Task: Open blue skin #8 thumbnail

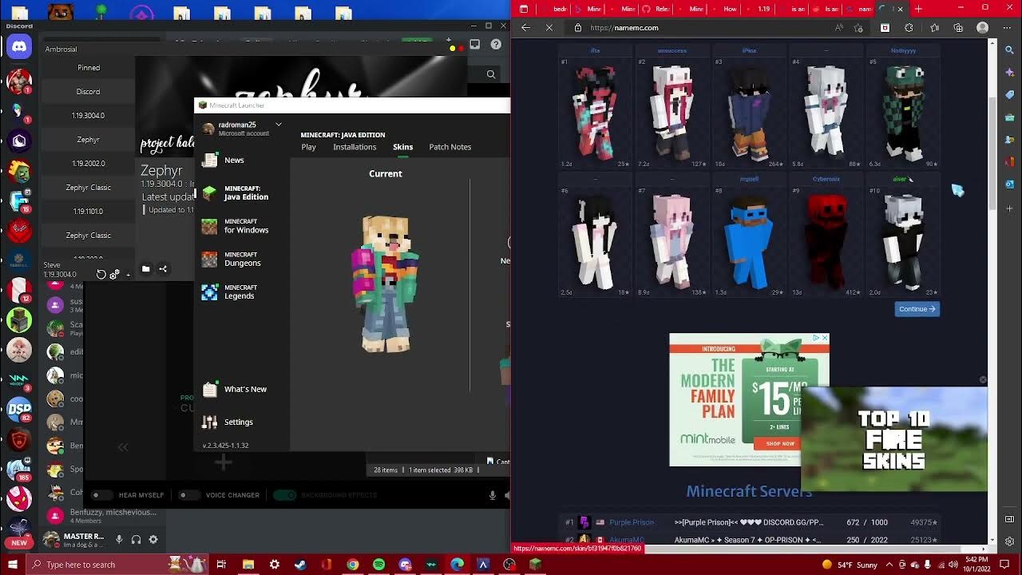Action: [x=749, y=240]
